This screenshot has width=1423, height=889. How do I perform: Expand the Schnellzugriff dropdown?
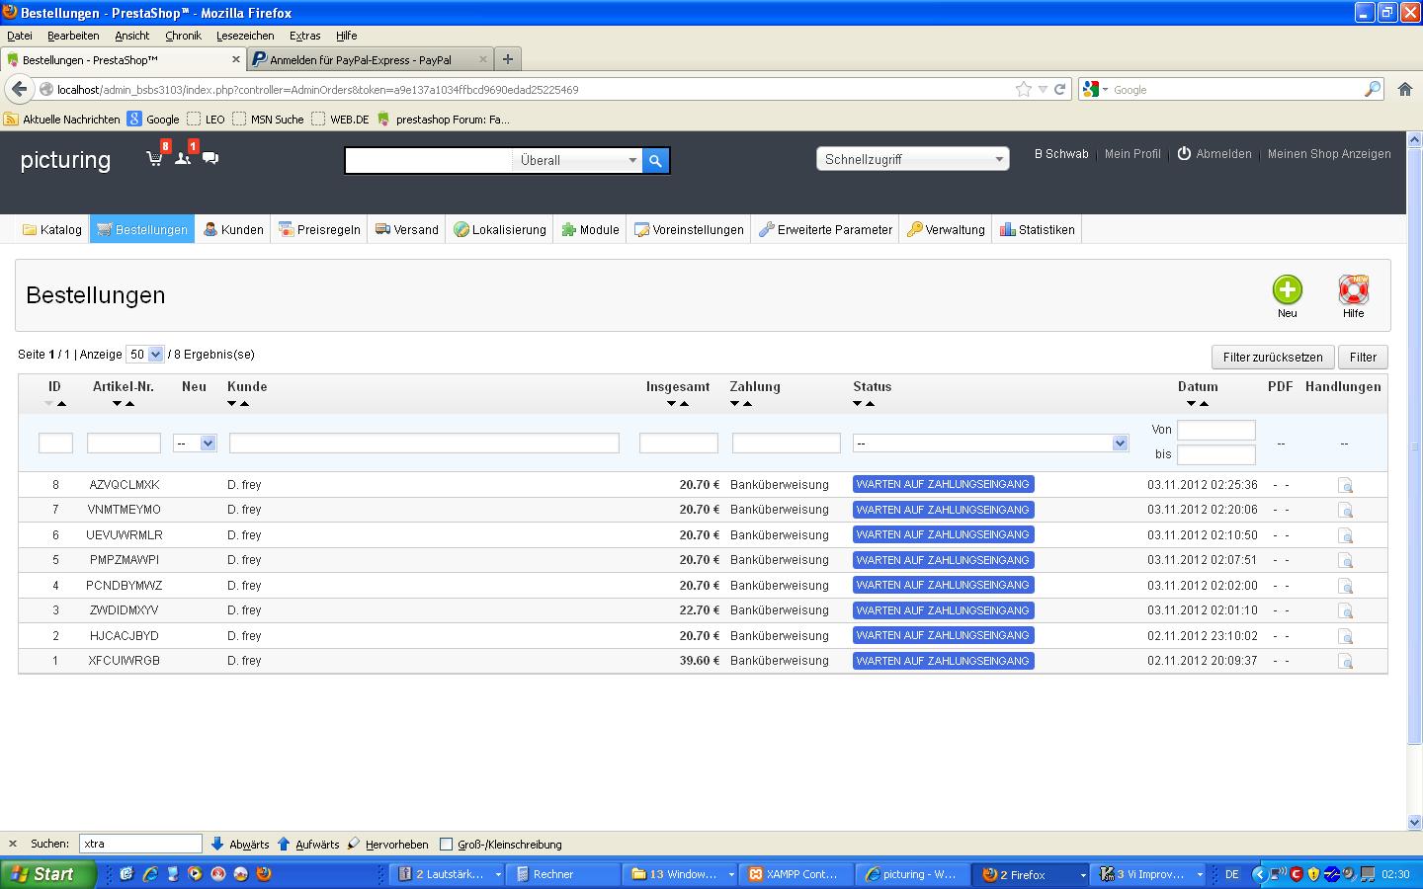tap(912, 159)
